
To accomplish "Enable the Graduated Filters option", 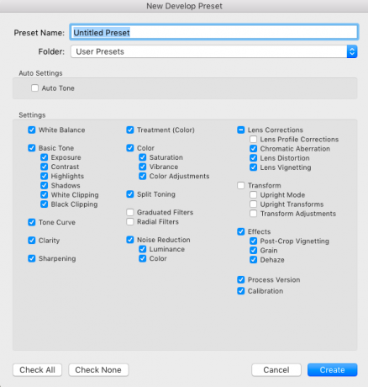I will tap(130, 212).
